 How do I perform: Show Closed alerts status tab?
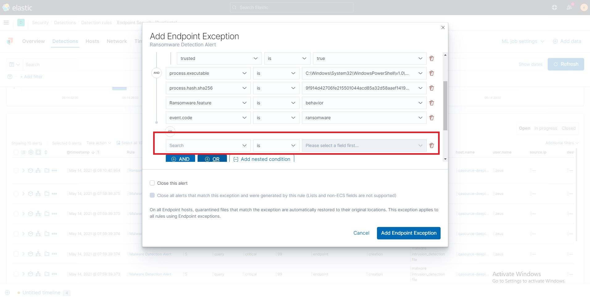(x=569, y=128)
